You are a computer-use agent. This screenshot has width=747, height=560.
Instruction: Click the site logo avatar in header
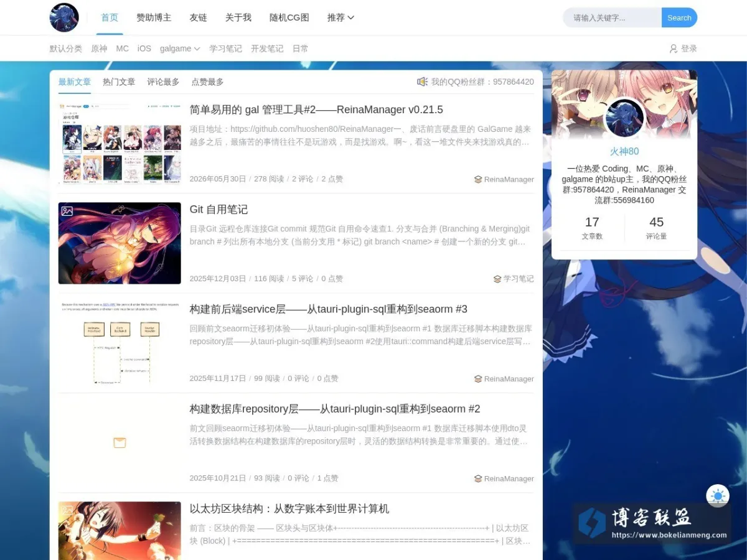click(64, 17)
